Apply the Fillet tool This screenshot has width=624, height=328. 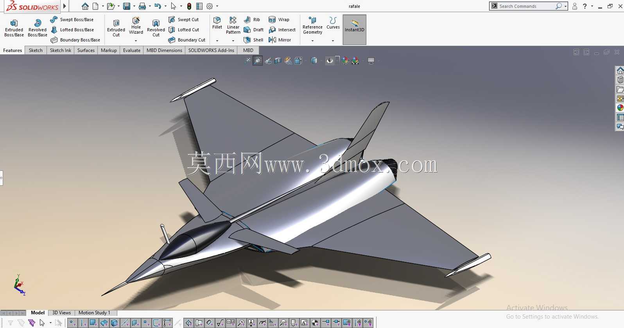(217, 23)
